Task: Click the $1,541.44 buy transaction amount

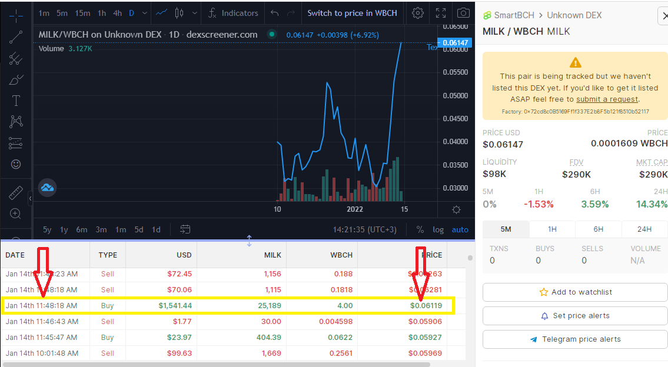Action: point(175,306)
